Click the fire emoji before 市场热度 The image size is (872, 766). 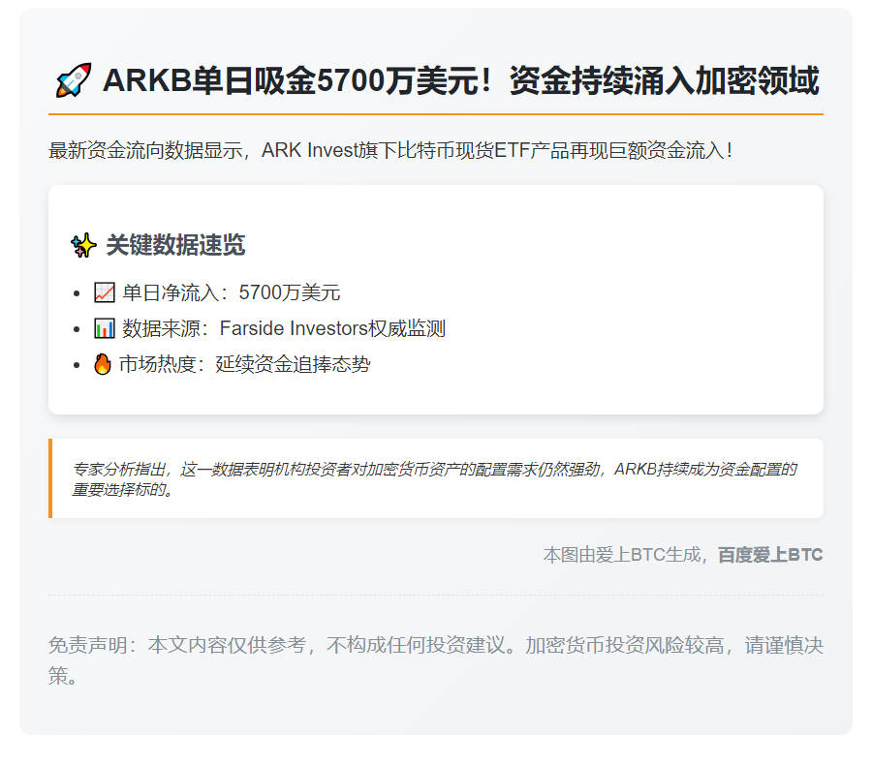(x=103, y=365)
